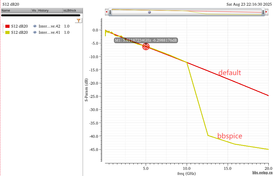
Task: Click the left red arrow of the pan bar
Action: tap(107, 12)
